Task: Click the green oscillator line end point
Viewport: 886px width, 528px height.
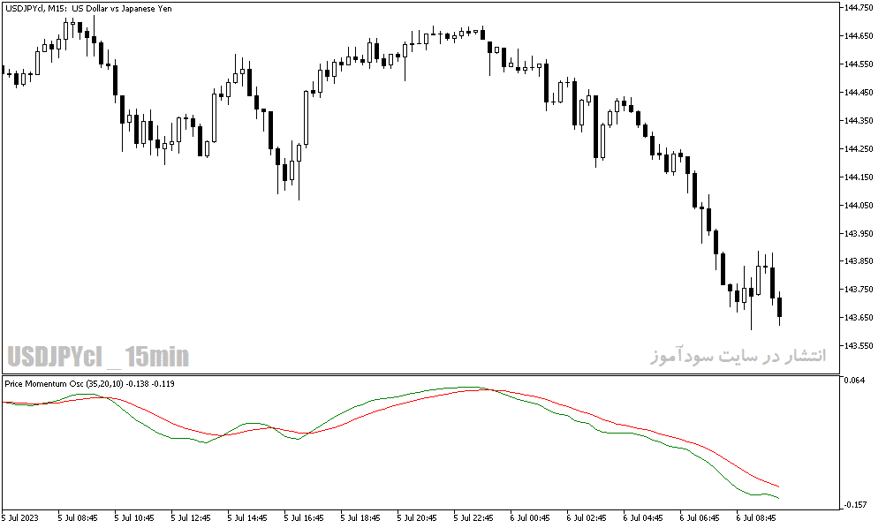Action: coord(779,498)
